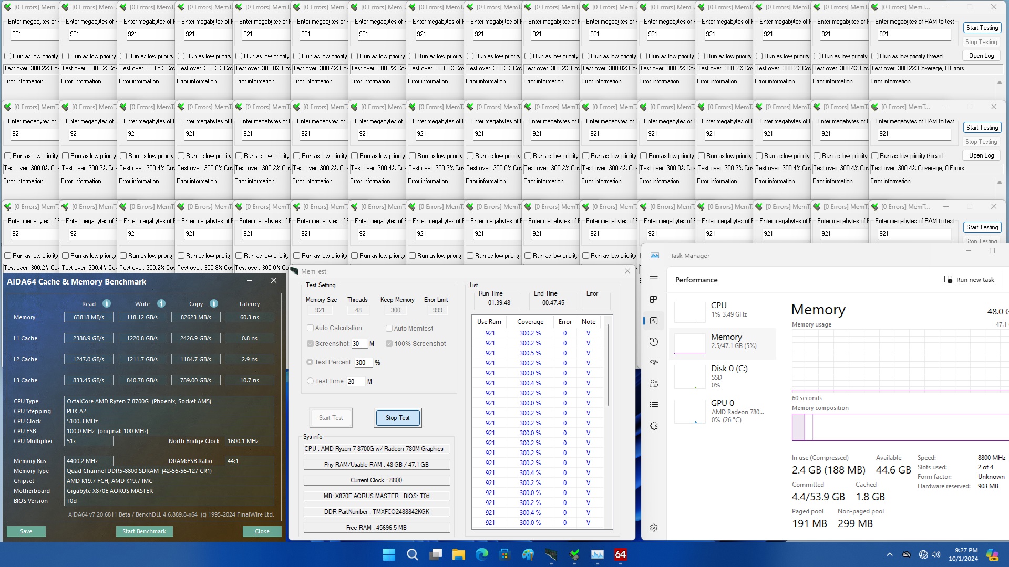Open Details page in Task Manager sidebar
Viewport: 1009px width, 567px height.
[654, 405]
